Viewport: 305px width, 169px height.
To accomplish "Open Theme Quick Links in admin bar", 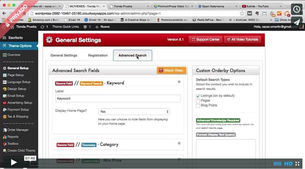I will pos(65,27).
